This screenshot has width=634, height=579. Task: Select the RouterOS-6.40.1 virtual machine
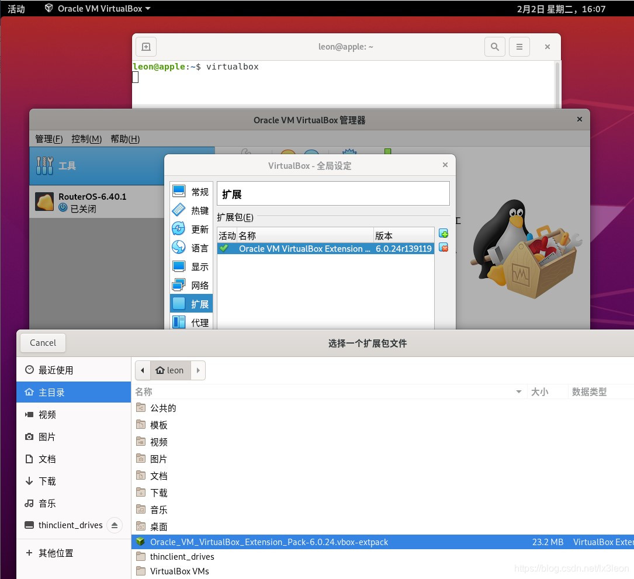click(96, 202)
